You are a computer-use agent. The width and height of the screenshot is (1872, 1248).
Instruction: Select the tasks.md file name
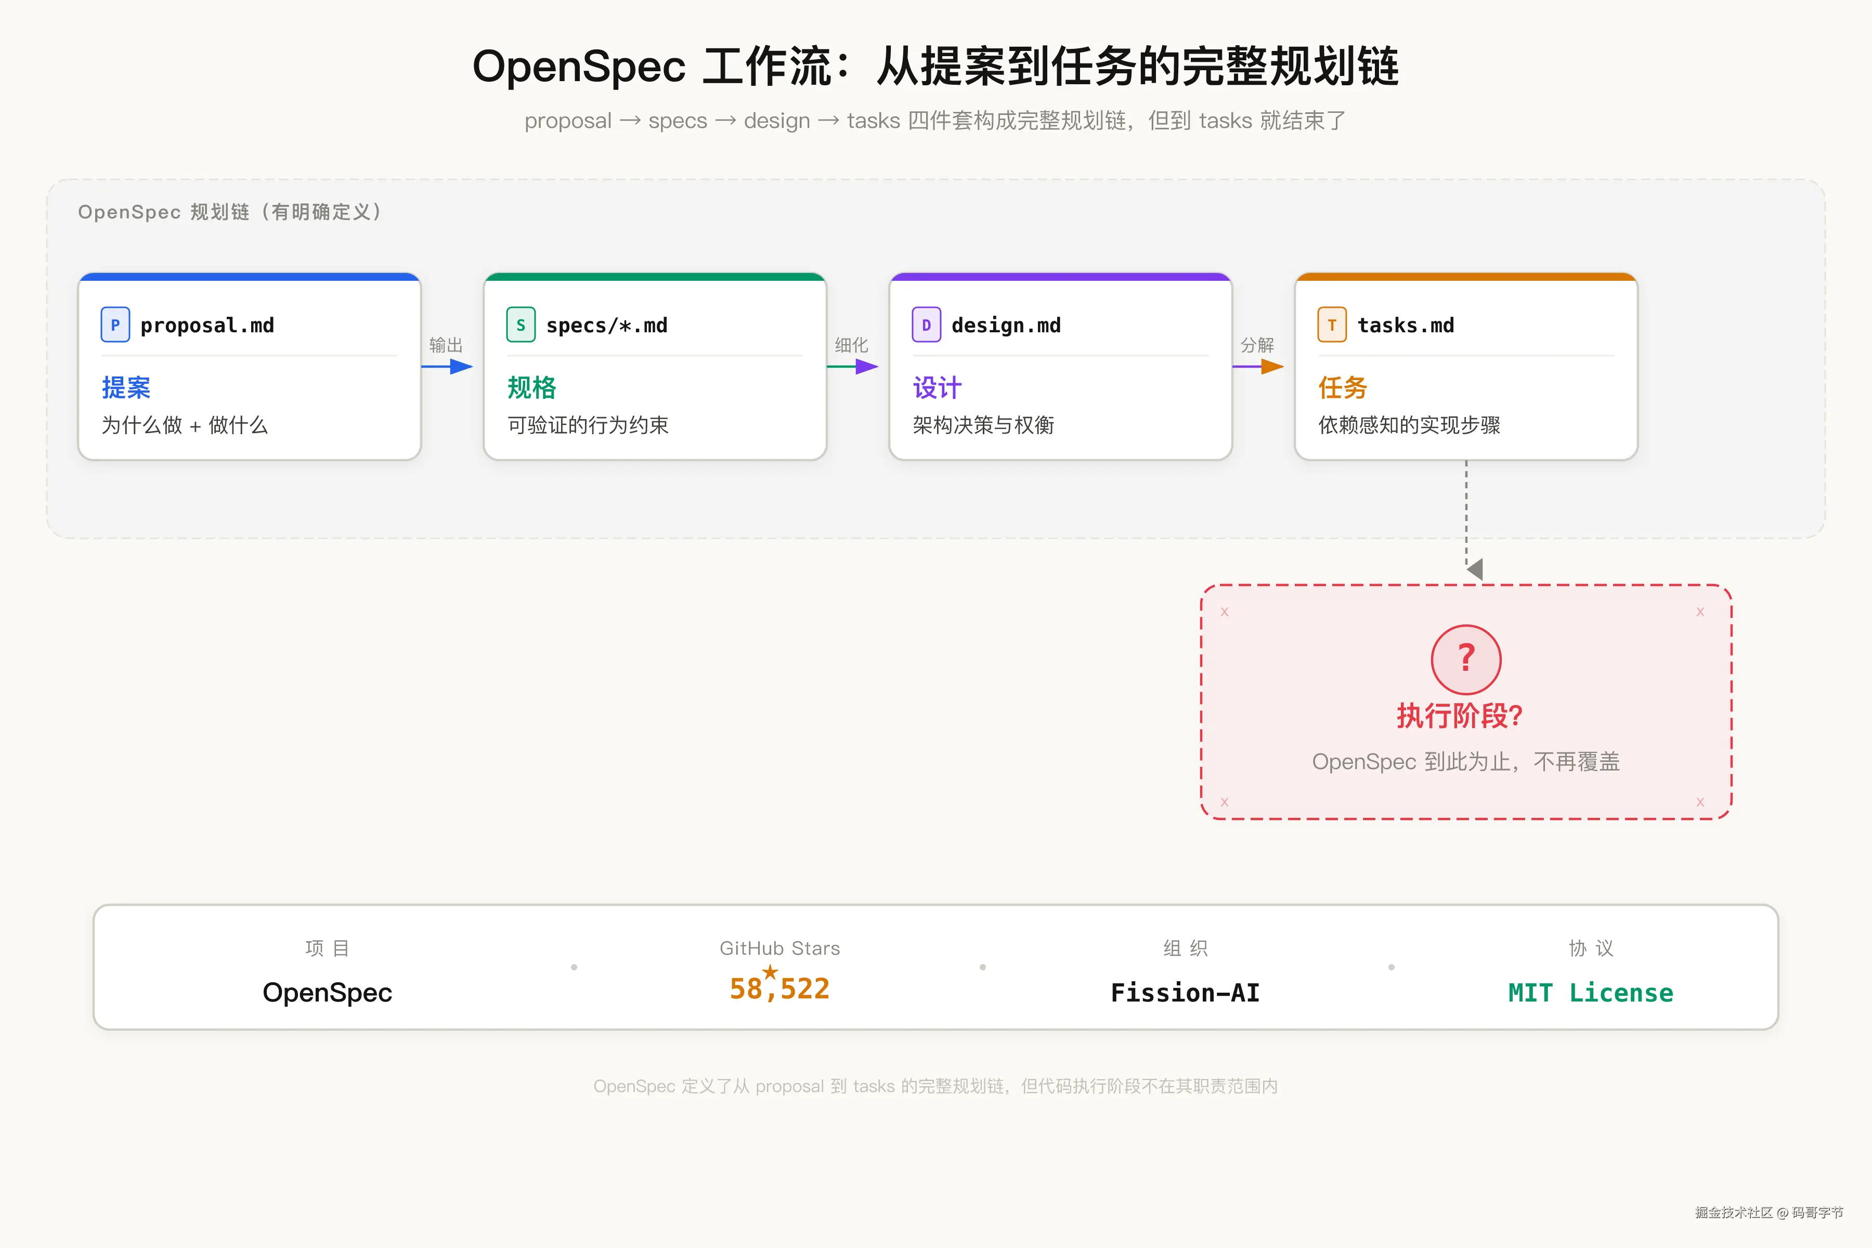1406,326
